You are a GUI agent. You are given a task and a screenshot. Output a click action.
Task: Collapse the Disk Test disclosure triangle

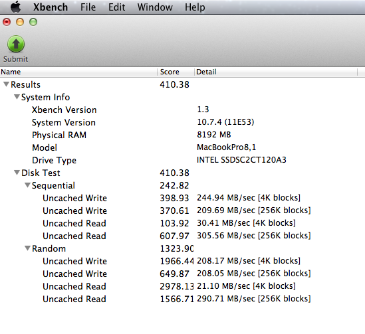(x=17, y=173)
